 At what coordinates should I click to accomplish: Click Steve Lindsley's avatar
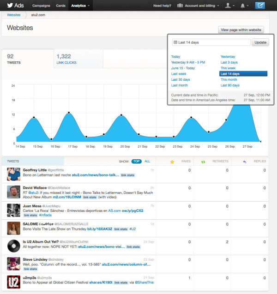click(x=13, y=264)
